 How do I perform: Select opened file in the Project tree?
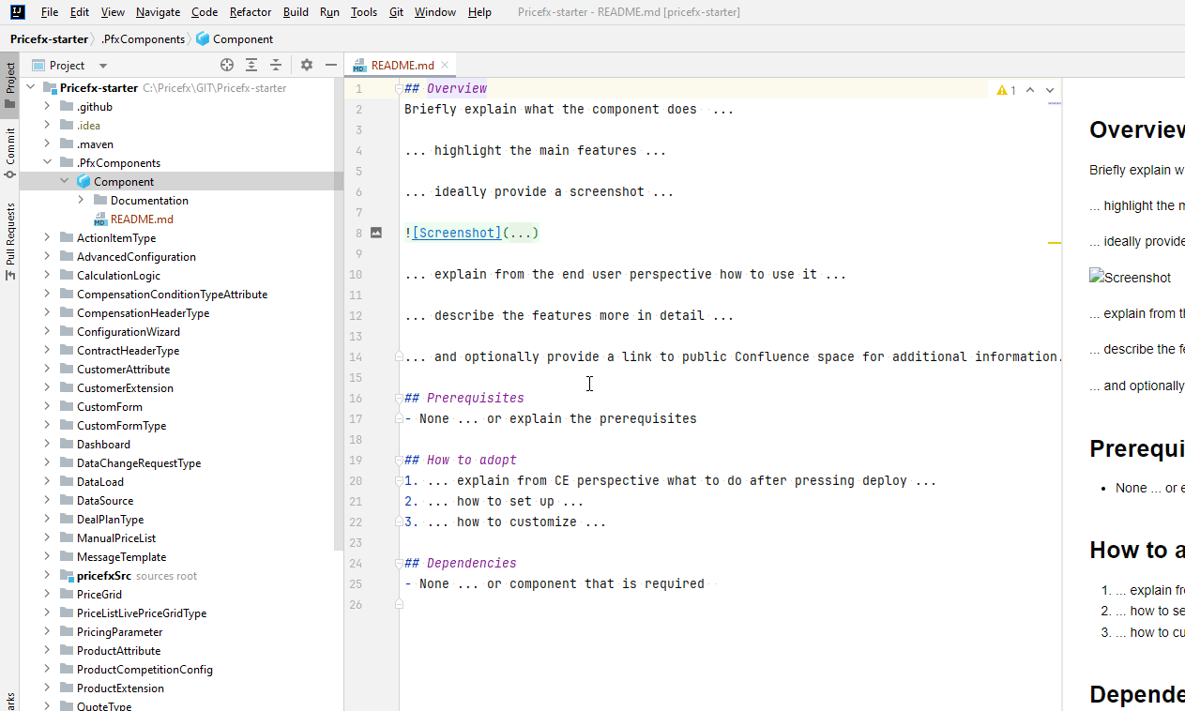click(x=227, y=65)
